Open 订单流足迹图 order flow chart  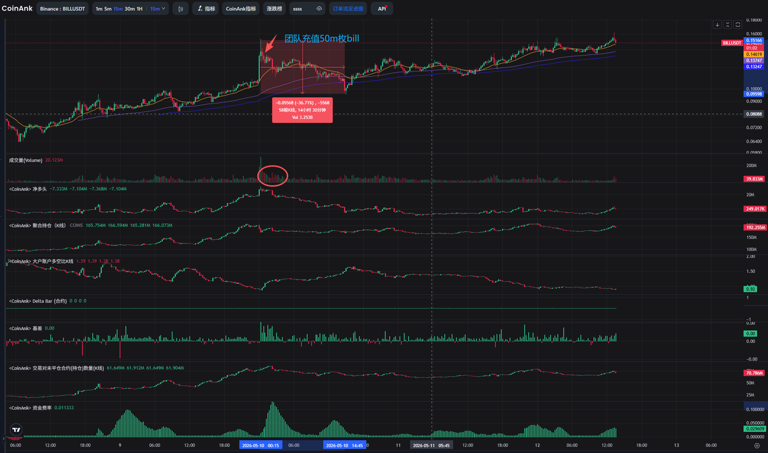click(x=348, y=9)
